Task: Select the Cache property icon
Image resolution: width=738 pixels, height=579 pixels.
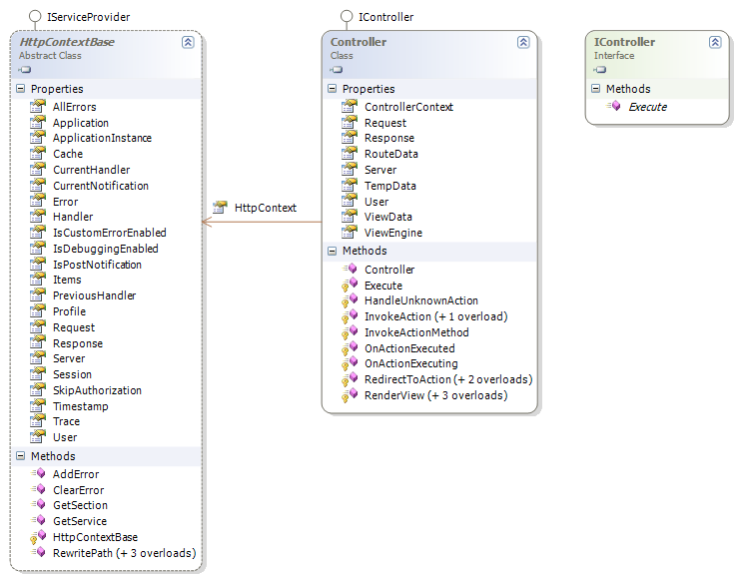Action: 38,153
